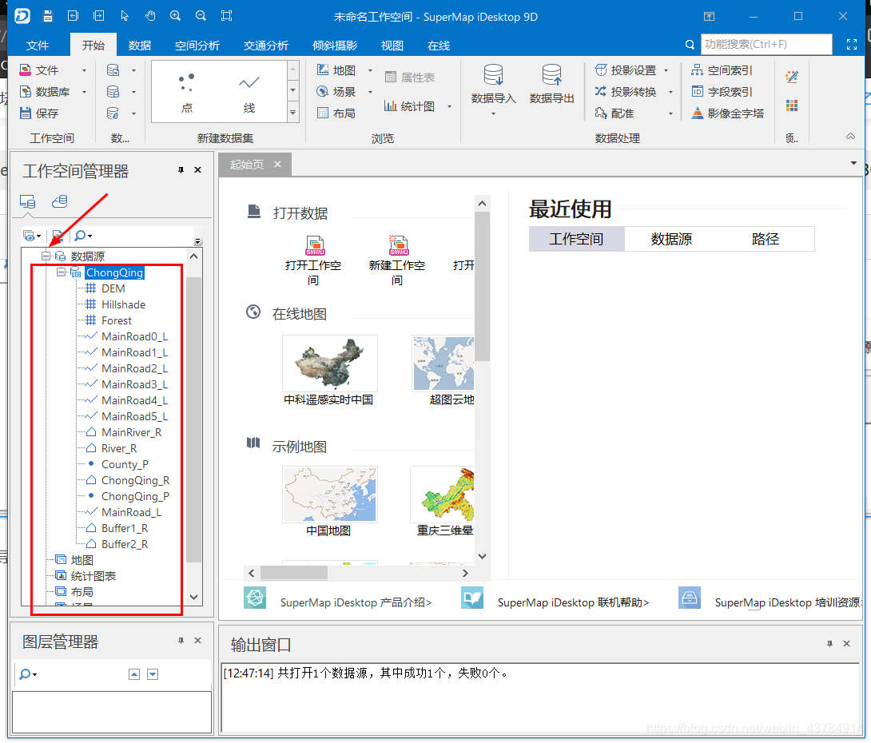Switch to the 交通分析 ribbon tab

[265, 46]
